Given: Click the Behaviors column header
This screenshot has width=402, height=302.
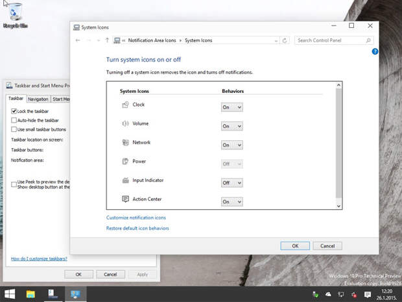Looking at the screenshot, I should tap(233, 91).
